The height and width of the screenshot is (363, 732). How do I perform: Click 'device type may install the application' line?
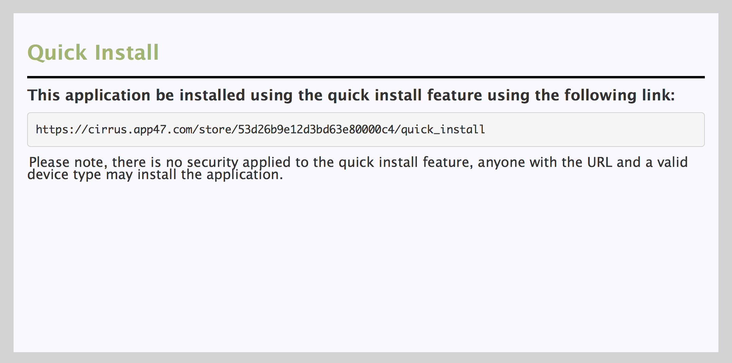[x=155, y=175]
